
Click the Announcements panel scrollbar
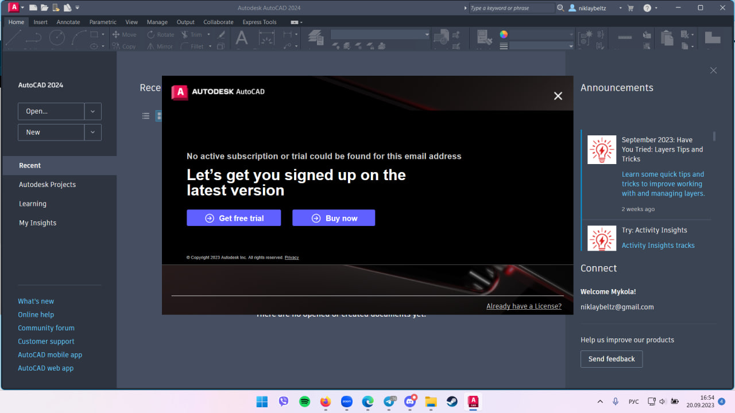pyautogui.click(x=714, y=136)
